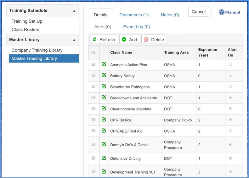Tick the row checkbox for CPR/AED/First Aid

point(93,131)
